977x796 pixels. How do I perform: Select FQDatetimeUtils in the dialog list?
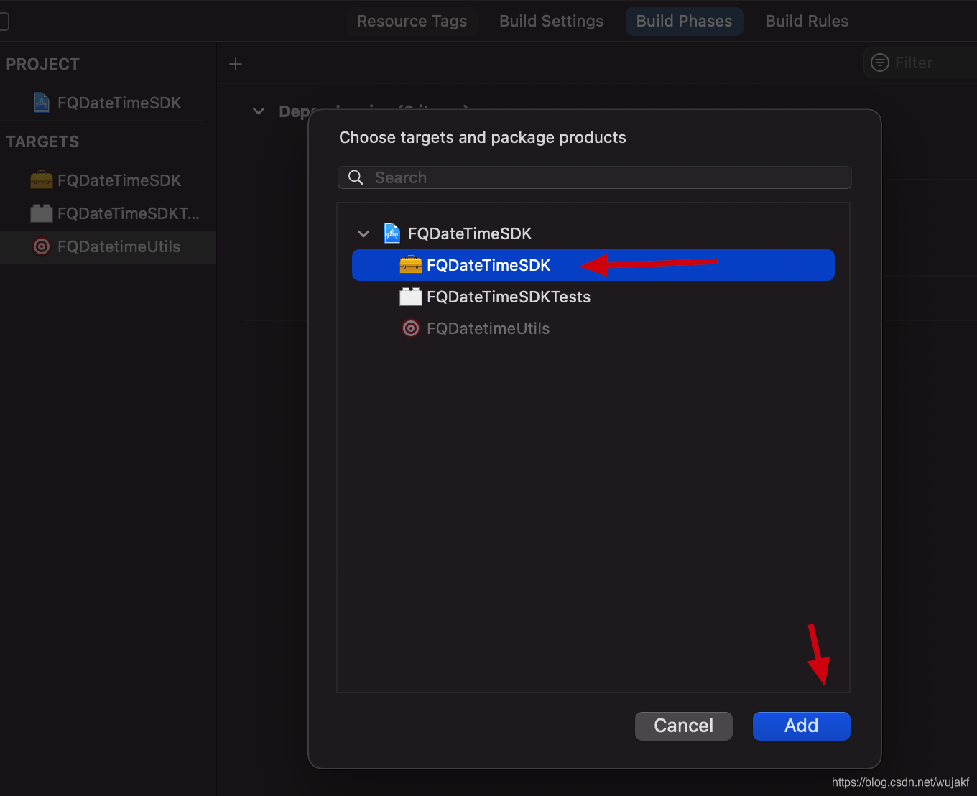point(593,328)
